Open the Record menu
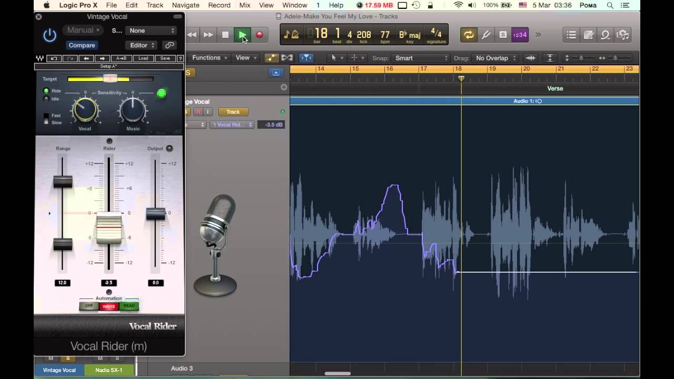 [219, 5]
